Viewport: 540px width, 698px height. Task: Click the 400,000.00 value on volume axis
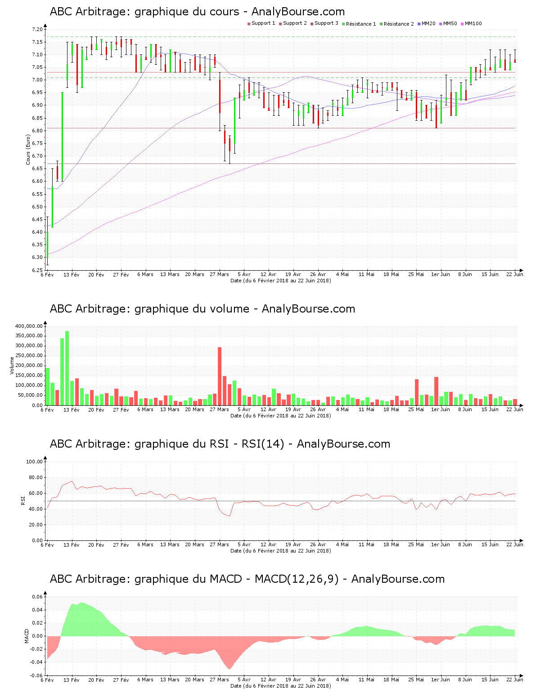pyautogui.click(x=29, y=326)
